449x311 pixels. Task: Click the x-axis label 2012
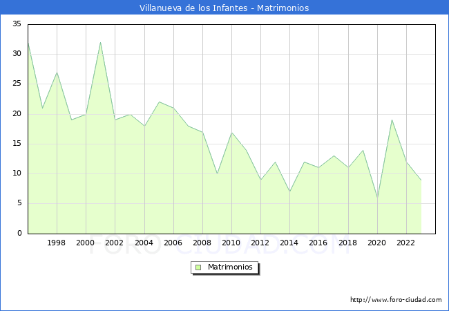260,243
